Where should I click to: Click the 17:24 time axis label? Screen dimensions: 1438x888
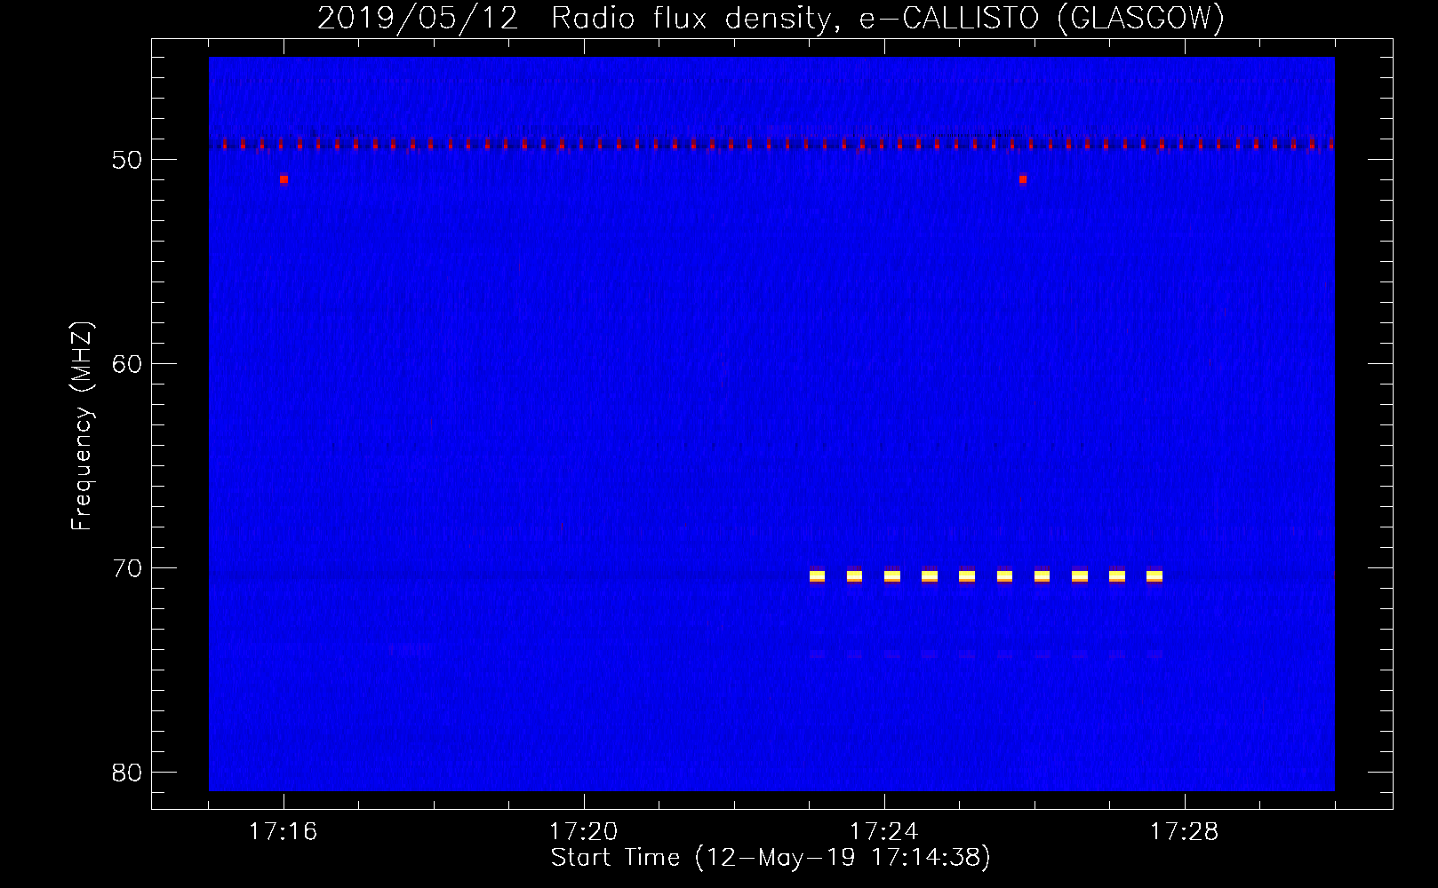pos(883,832)
